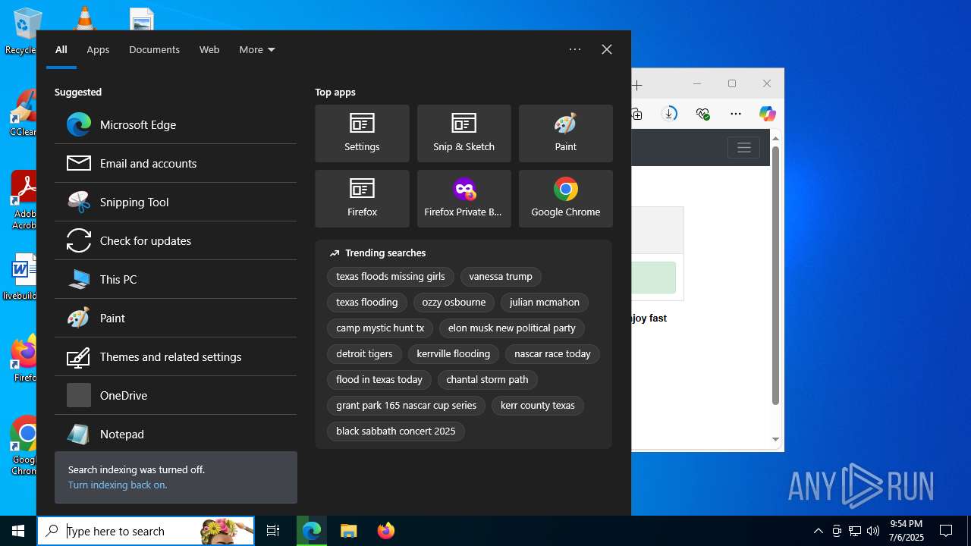This screenshot has height=546, width=971.
Task: Open Edge Settings and more menu
Action: pyautogui.click(x=736, y=114)
